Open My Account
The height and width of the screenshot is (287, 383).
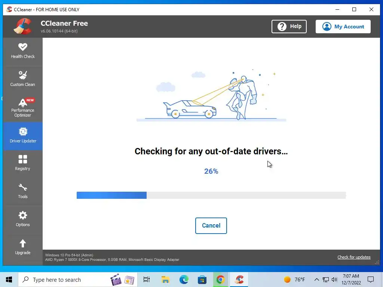pyautogui.click(x=343, y=27)
